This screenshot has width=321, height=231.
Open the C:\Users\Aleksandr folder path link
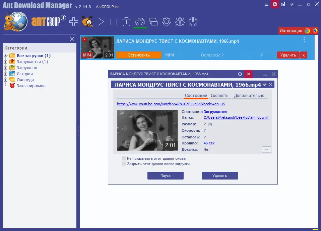(237, 117)
